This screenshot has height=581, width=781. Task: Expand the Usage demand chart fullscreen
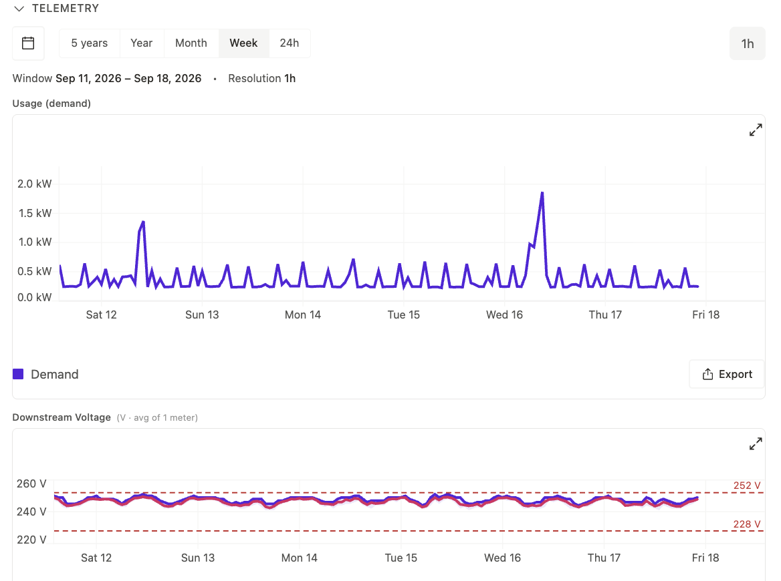coord(756,130)
